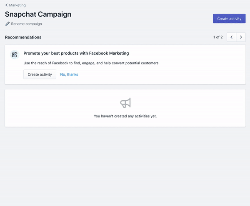Click the Promote your best products heading
The height and width of the screenshot is (206, 250).
pyautogui.click(x=76, y=53)
